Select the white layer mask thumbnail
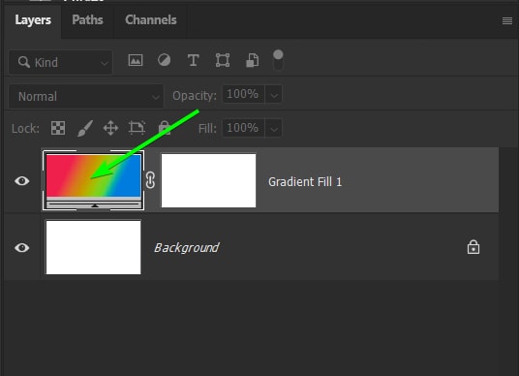 click(208, 180)
